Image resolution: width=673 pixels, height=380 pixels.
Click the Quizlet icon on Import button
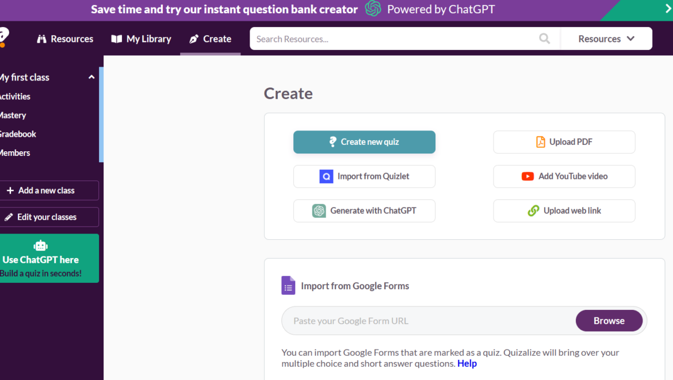pyautogui.click(x=328, y=176)
